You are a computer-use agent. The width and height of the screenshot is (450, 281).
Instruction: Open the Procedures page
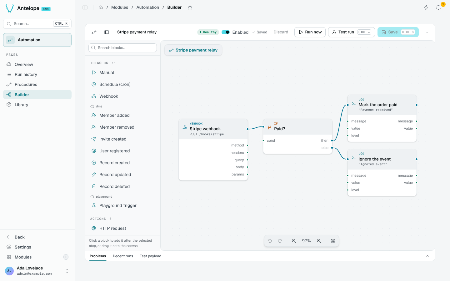tap(37, 85)
